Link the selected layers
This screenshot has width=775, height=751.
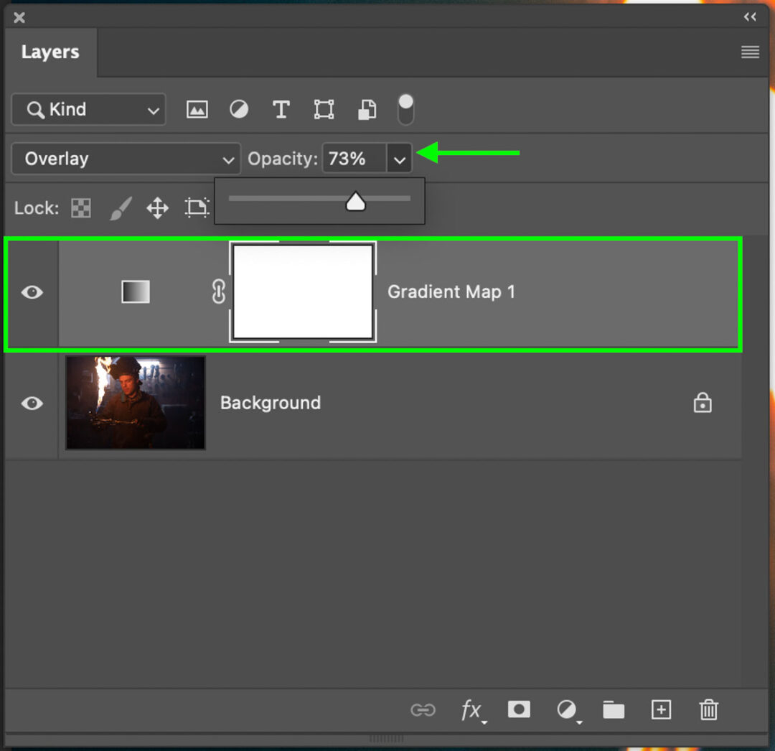[x=423, y=710]
